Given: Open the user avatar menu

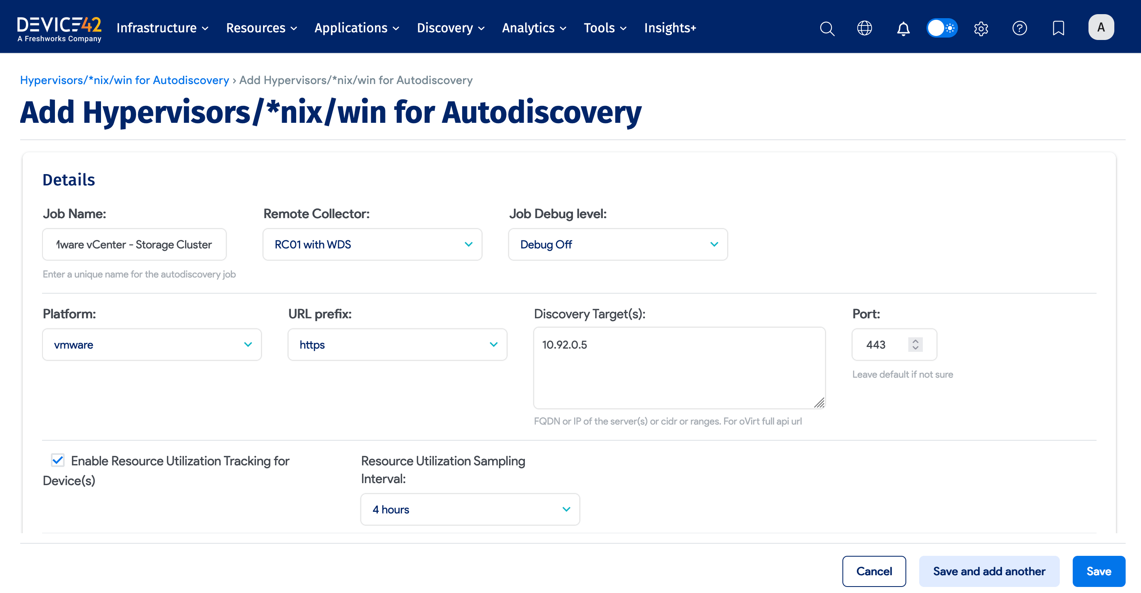Looking at the screenshot, I should [x=1101, y=27].
